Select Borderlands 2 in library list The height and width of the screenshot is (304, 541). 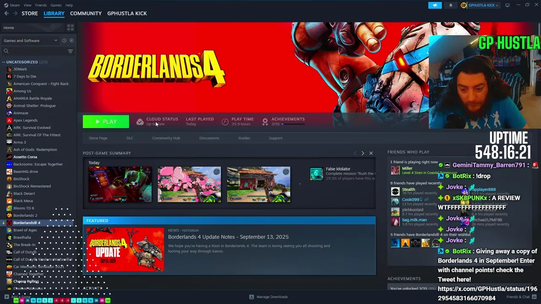[x=25, y=215]
